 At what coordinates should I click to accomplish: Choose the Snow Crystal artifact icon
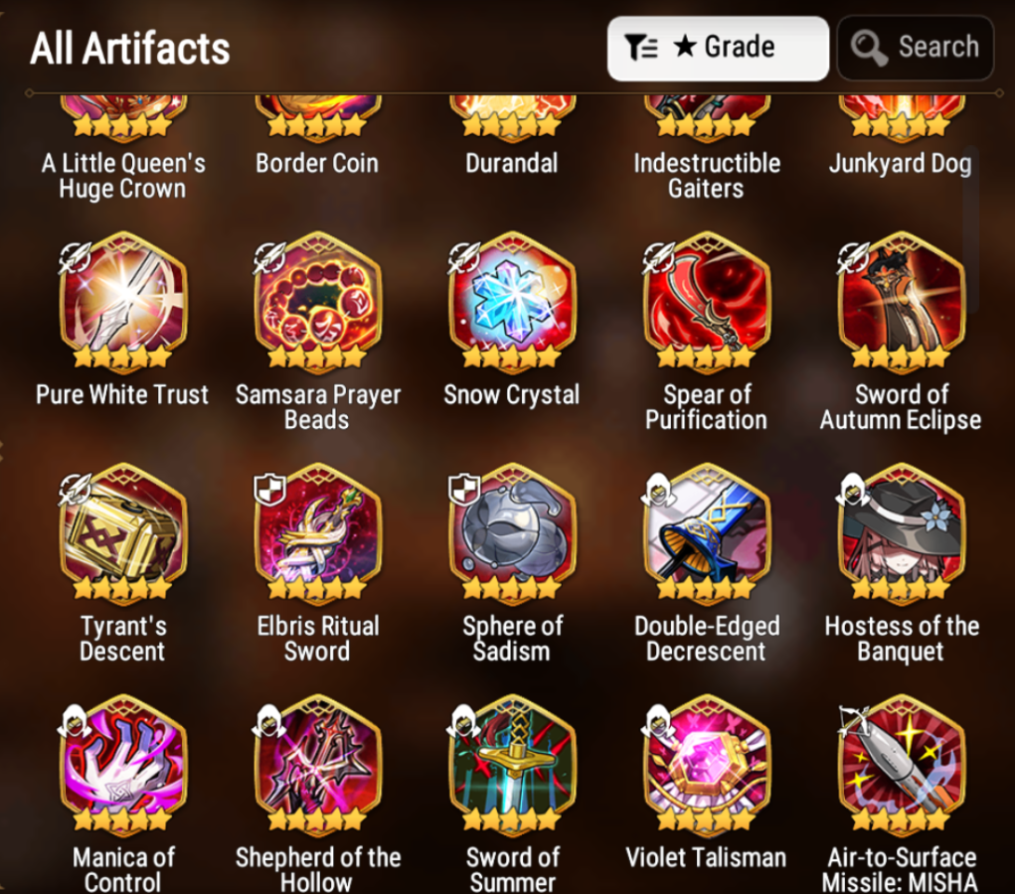click(x=512, y=301)
